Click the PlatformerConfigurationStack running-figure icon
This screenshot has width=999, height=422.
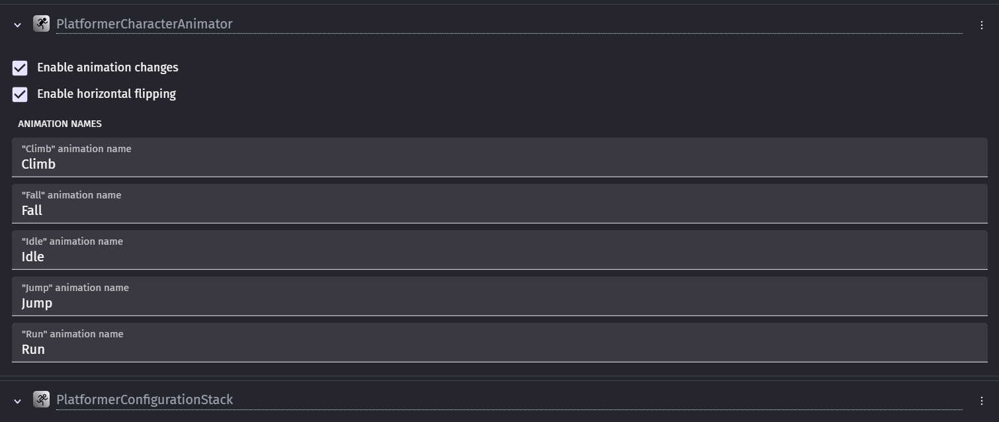pyautogui.click(x=42, y=400)
